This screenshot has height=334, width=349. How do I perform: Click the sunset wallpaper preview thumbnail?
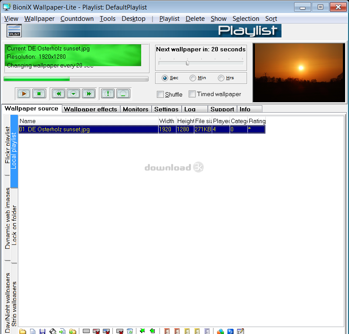point(299,72)
